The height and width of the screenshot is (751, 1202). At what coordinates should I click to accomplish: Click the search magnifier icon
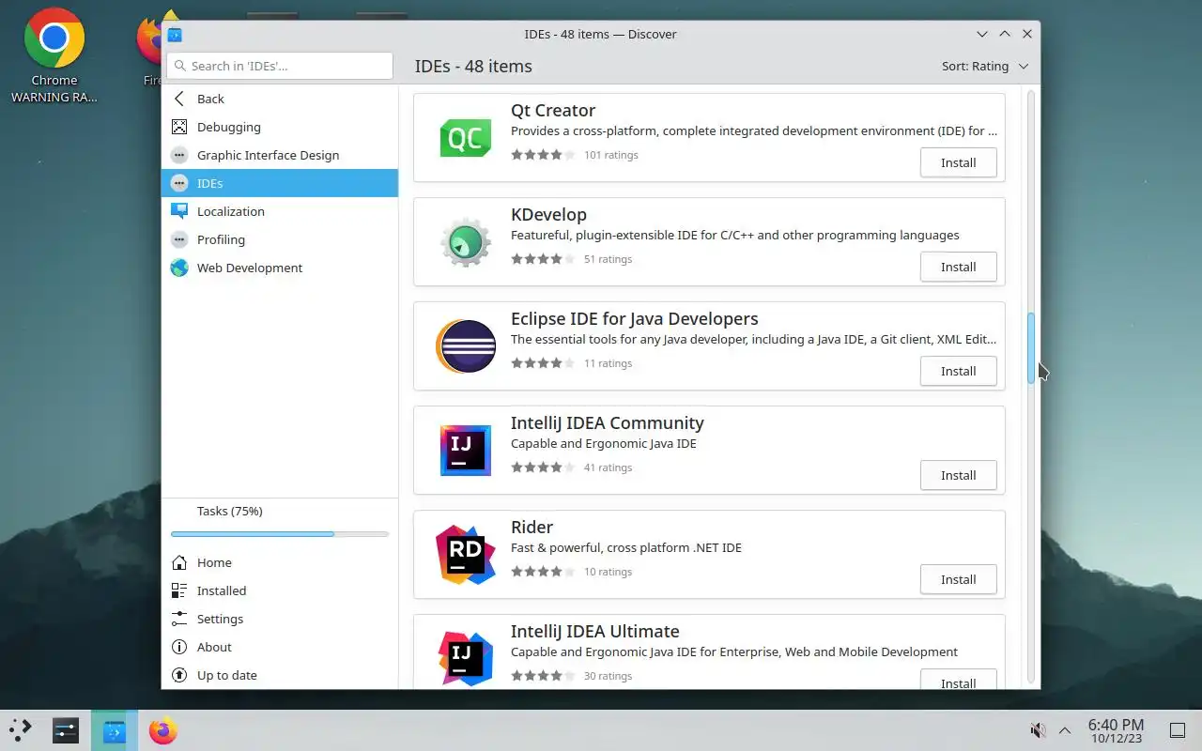(x=179, y=66)
